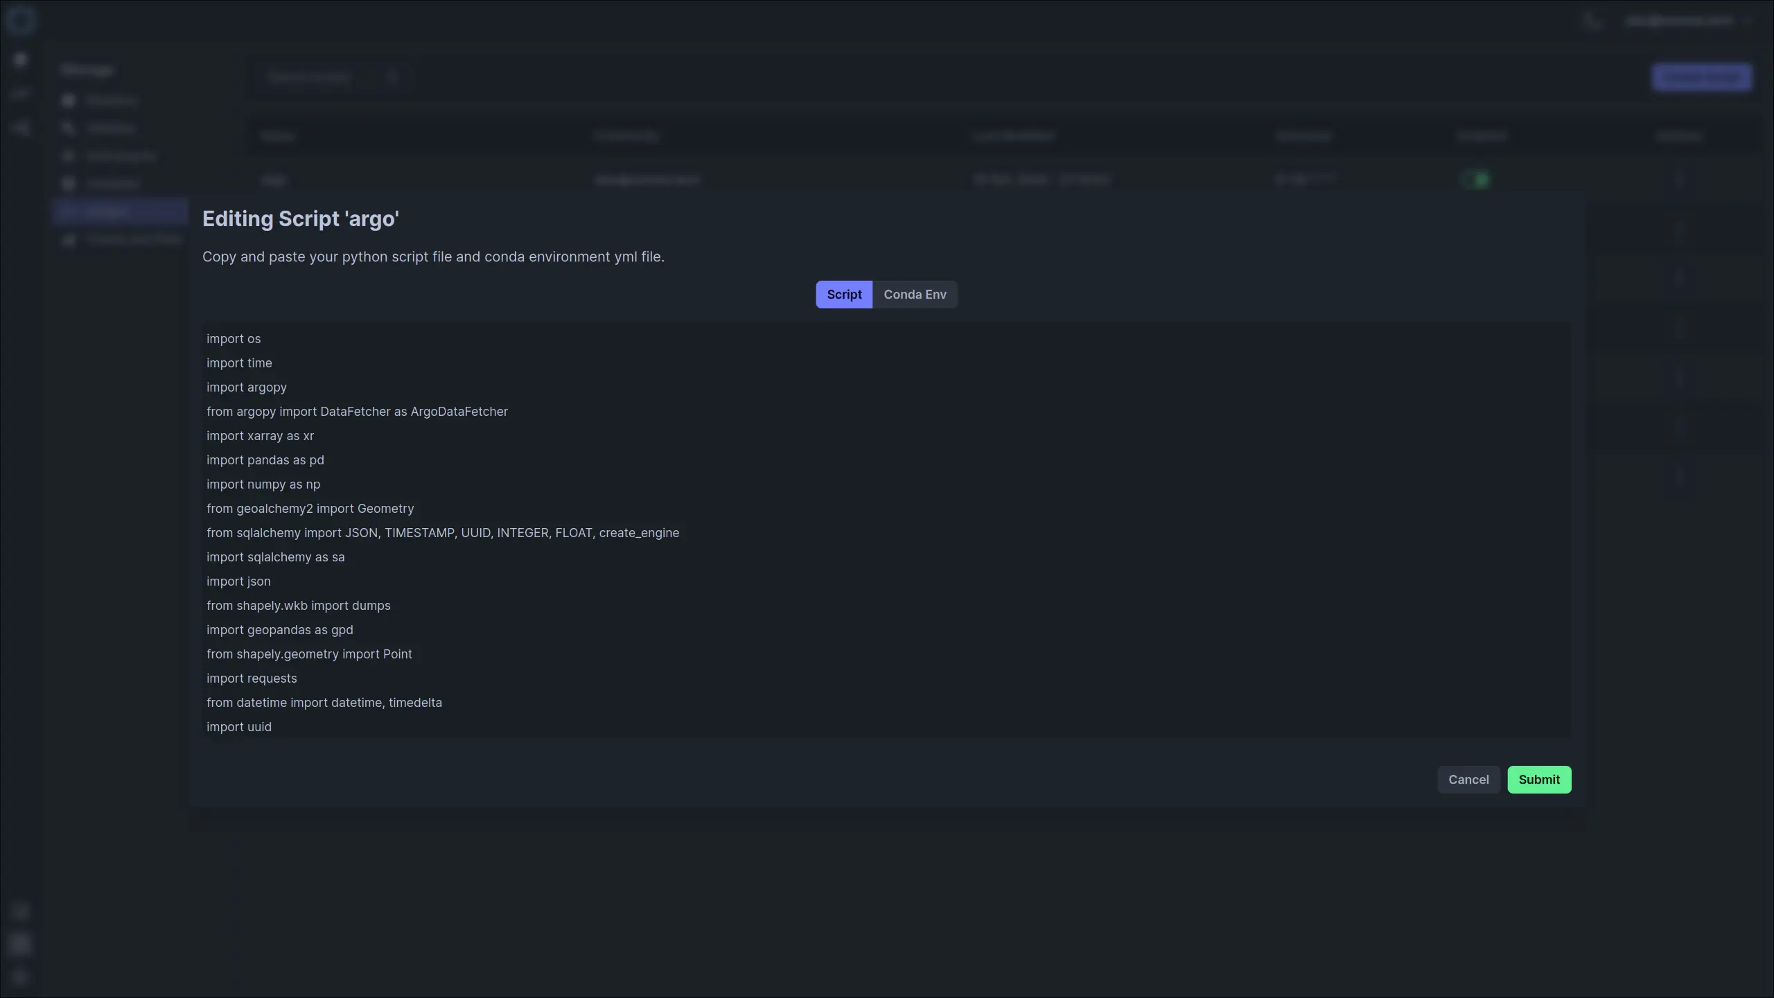Click the 'import sqlalchemy as sa' line
1774x998 pixels.
point(275,557)
